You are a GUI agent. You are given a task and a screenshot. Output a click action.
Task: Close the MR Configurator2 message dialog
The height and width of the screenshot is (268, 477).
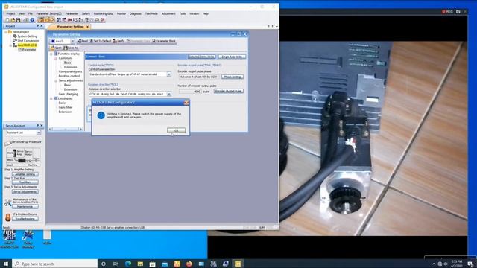(186, 103)
